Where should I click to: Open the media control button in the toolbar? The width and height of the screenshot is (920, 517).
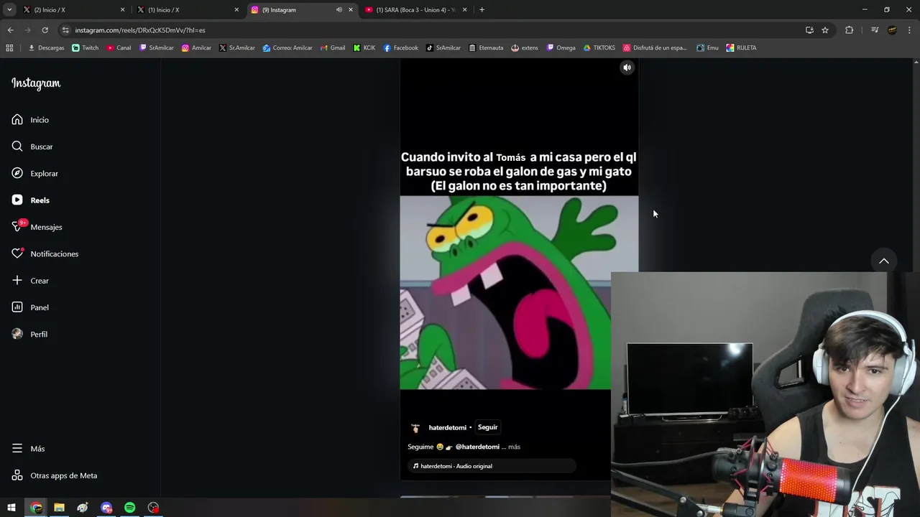coord(875,30)
